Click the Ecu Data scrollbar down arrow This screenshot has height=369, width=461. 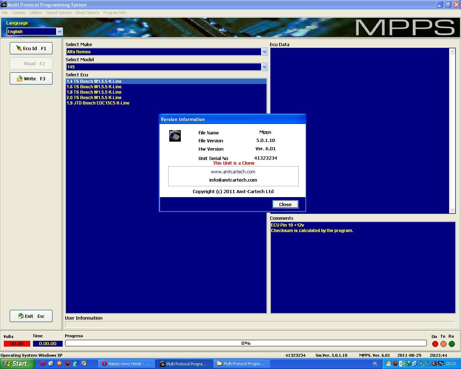[452, 210]
